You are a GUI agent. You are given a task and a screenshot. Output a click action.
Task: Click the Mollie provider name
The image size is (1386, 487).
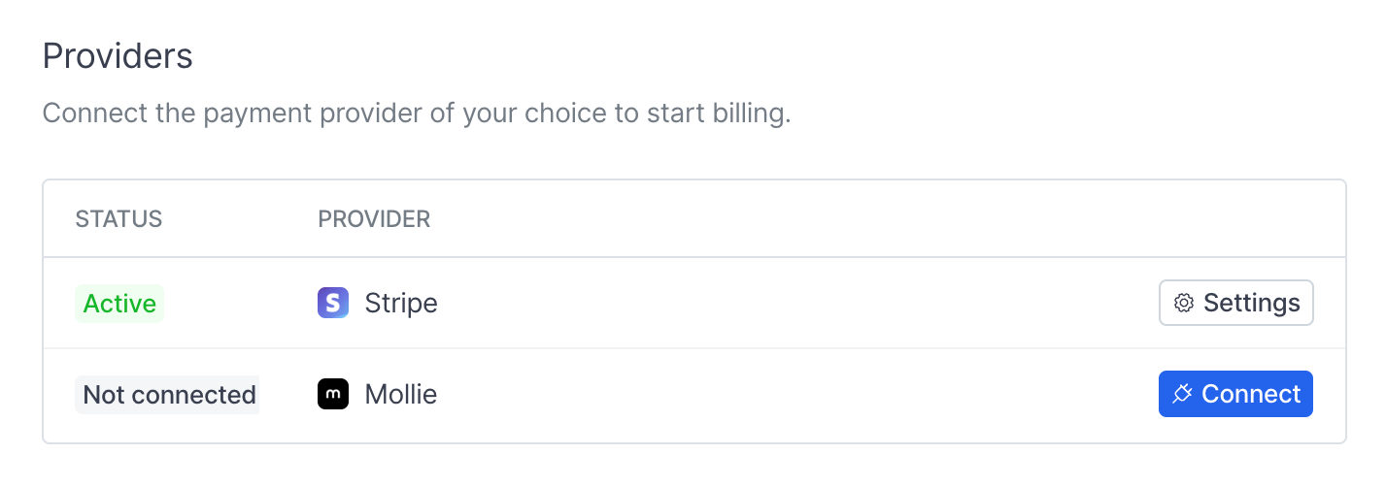tap(401, 394)
